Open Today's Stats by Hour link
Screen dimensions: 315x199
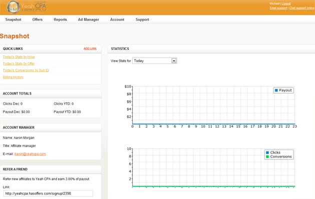[x=19, y=57]
